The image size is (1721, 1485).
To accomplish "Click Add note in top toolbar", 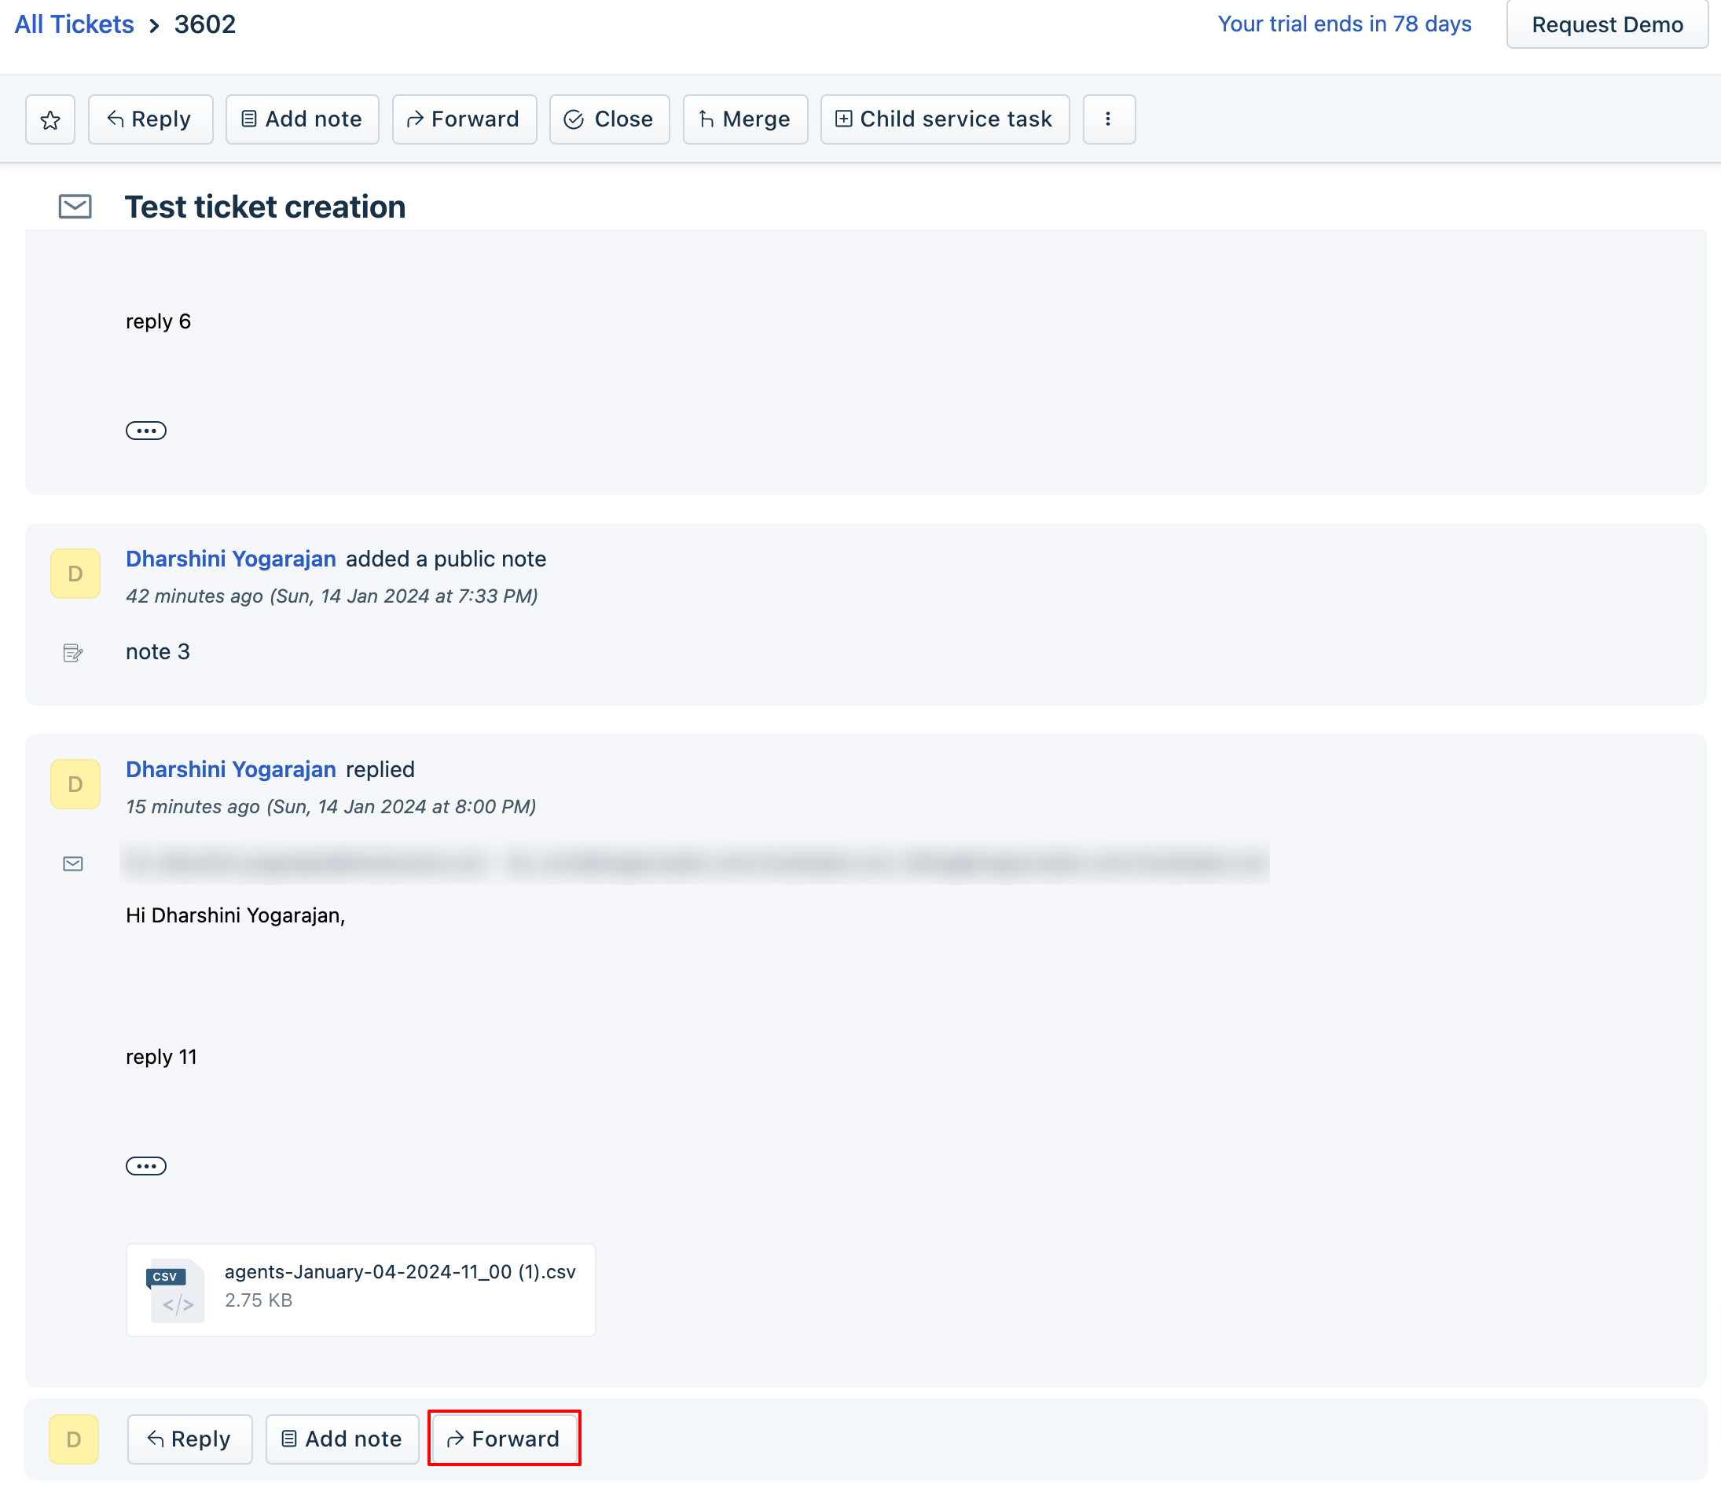I will tap(303, 119).
